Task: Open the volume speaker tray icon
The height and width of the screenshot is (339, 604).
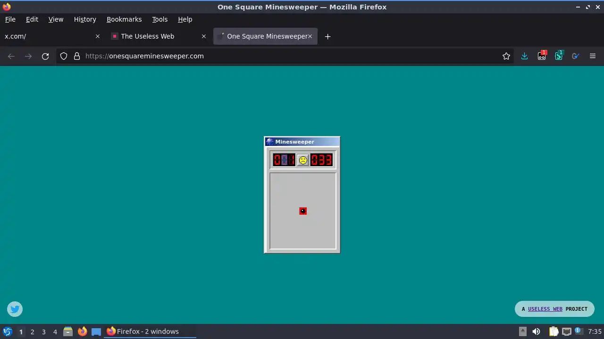Action: click(x=536, y=331)
